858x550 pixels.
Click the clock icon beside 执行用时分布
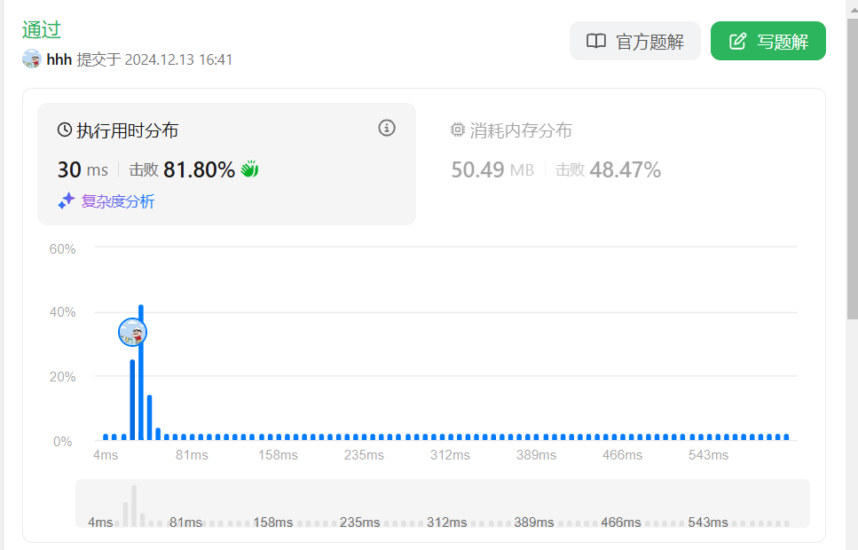(65, 130)
